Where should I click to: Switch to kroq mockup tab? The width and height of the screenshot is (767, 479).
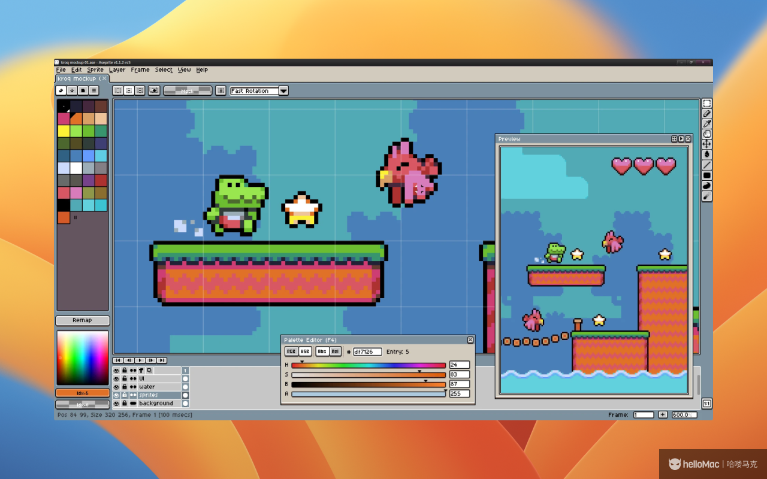coord(82,78)
